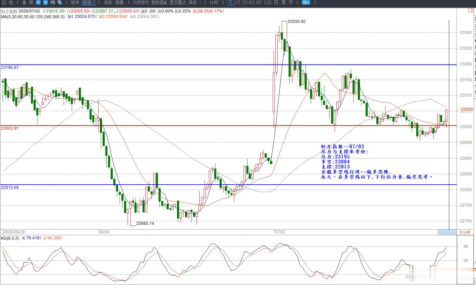476x286 pixels.
Task: Click the 07/02 date marker on timeline
Action: pyautogui.click(x=280, y=232)
